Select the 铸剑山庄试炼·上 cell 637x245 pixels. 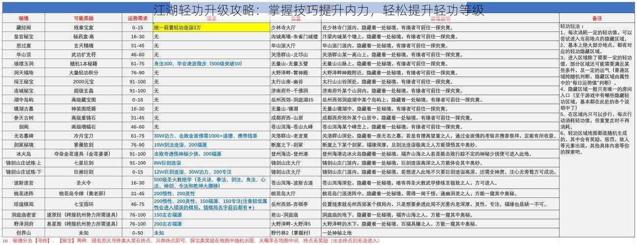24,163
